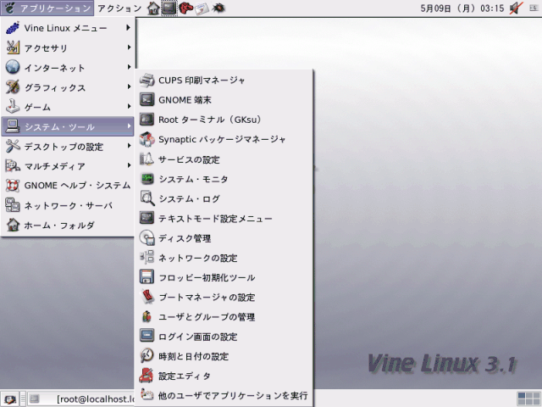Image resolution: width=542 pixels, height=407 pixels.
Task: Click the サービスの設定 icon
Action: [147, 159]
